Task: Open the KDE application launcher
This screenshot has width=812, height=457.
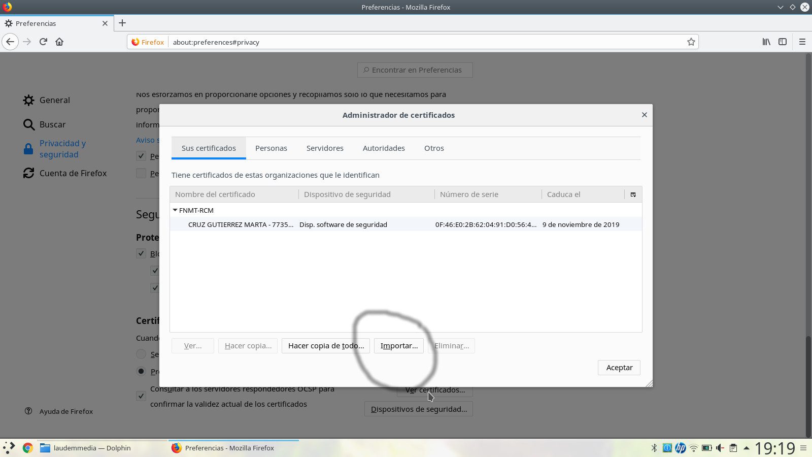Action: 9,448
